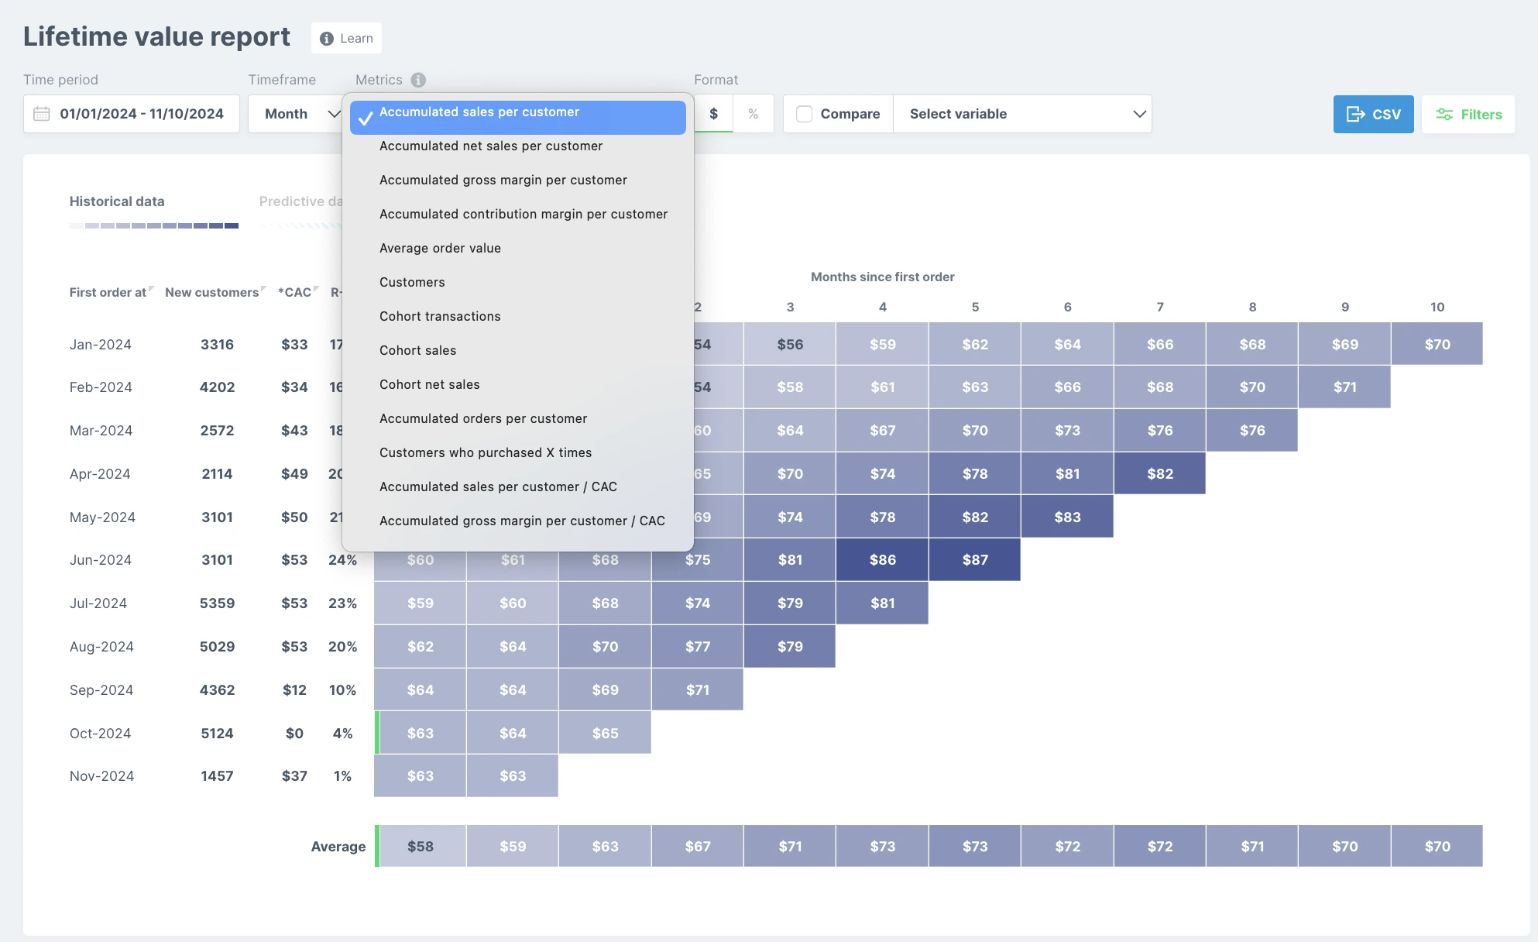Switch to the Historical data tab

tap(117, 201)
